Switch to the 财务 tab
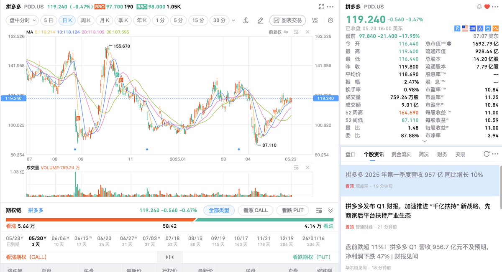The image size is (502, 272). [x=442, y=155]
